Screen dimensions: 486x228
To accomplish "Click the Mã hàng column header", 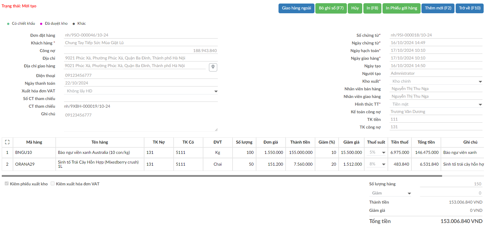I will [x=34, y=142].
